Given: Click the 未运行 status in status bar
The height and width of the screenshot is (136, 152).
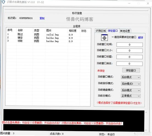Looking at the screenshot, I should tap(111, 134).
